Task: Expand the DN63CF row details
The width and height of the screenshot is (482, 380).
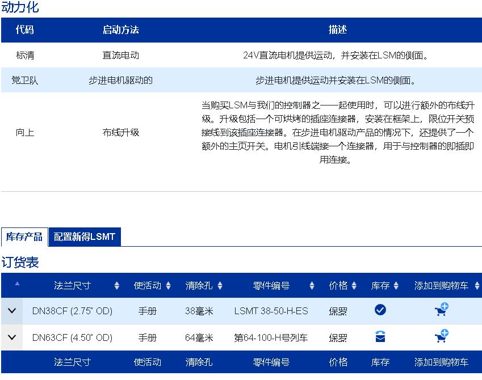Action: tap(12, 337)
